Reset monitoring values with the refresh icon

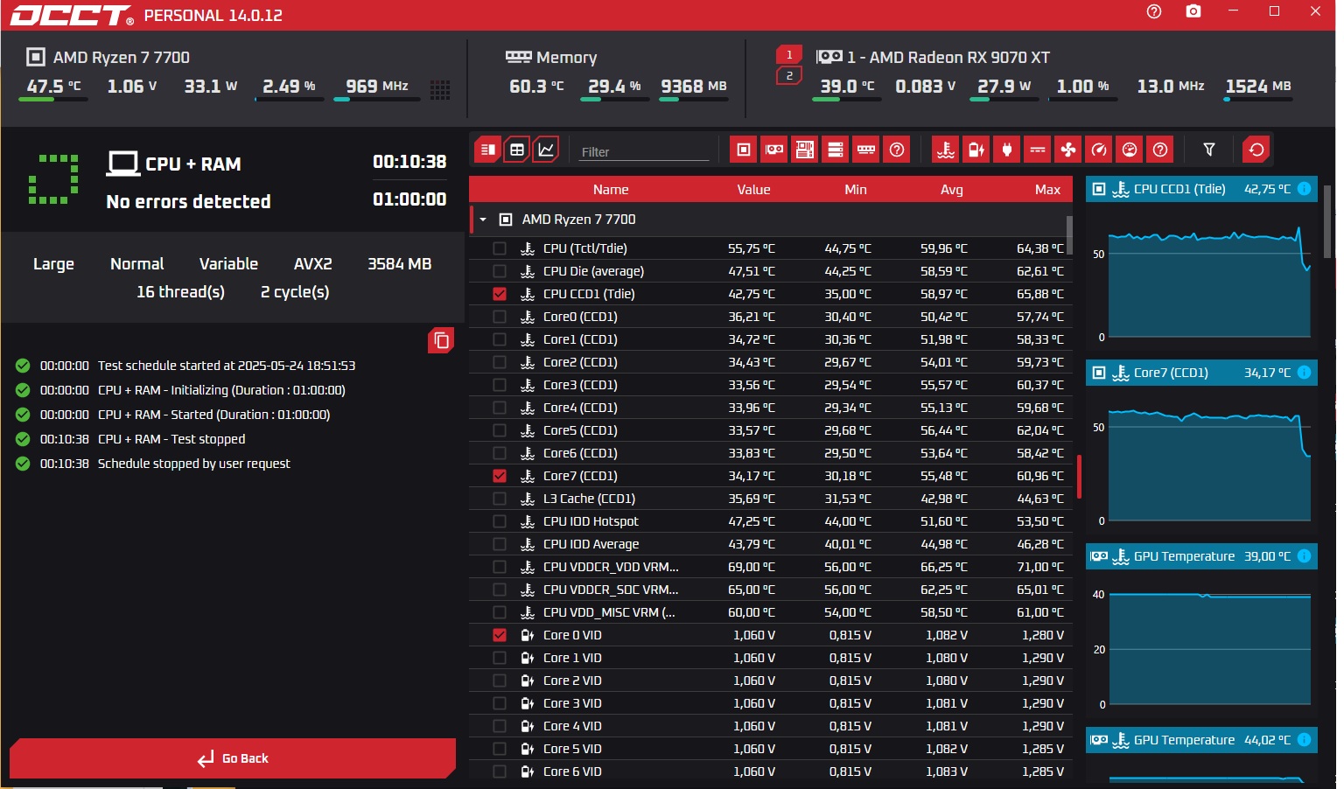[1256, 150]
